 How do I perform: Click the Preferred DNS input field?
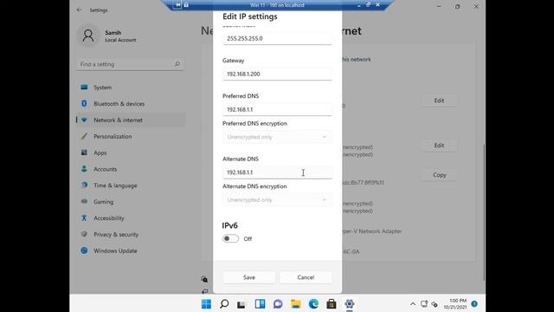point(277,109)
